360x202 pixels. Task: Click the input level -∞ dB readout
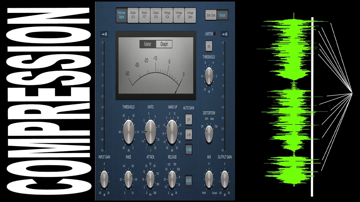click(104, 35)
